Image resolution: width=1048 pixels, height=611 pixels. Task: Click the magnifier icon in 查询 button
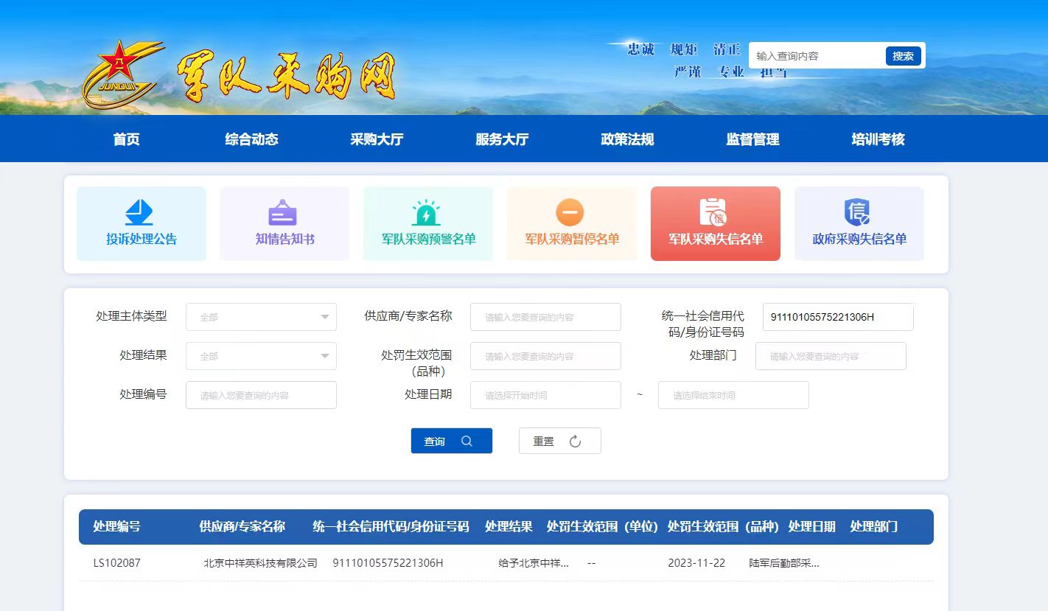click(x=467, y=441)
